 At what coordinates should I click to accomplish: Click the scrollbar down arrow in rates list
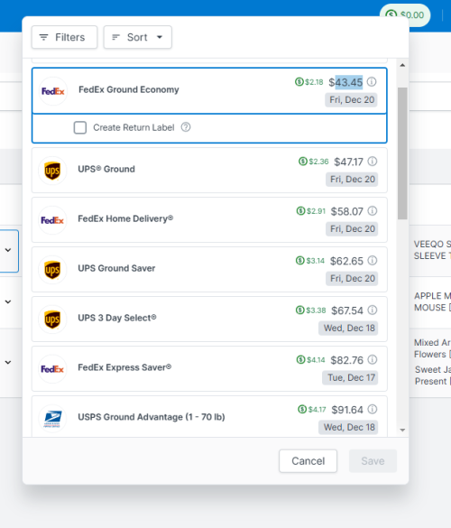tap(402, 430)
